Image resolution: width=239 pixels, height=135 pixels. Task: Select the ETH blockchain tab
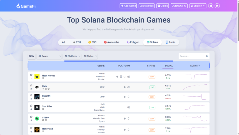click(x=77, y=42)
